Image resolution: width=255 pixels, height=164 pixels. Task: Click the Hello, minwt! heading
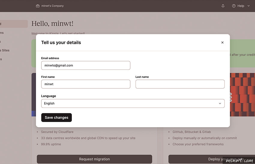pyautogui.click(x=52, y=24)
